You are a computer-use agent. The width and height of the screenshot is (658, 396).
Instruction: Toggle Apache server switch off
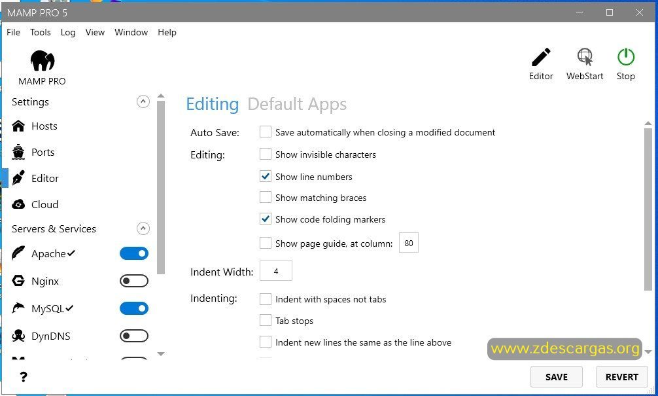pos(134,254)
